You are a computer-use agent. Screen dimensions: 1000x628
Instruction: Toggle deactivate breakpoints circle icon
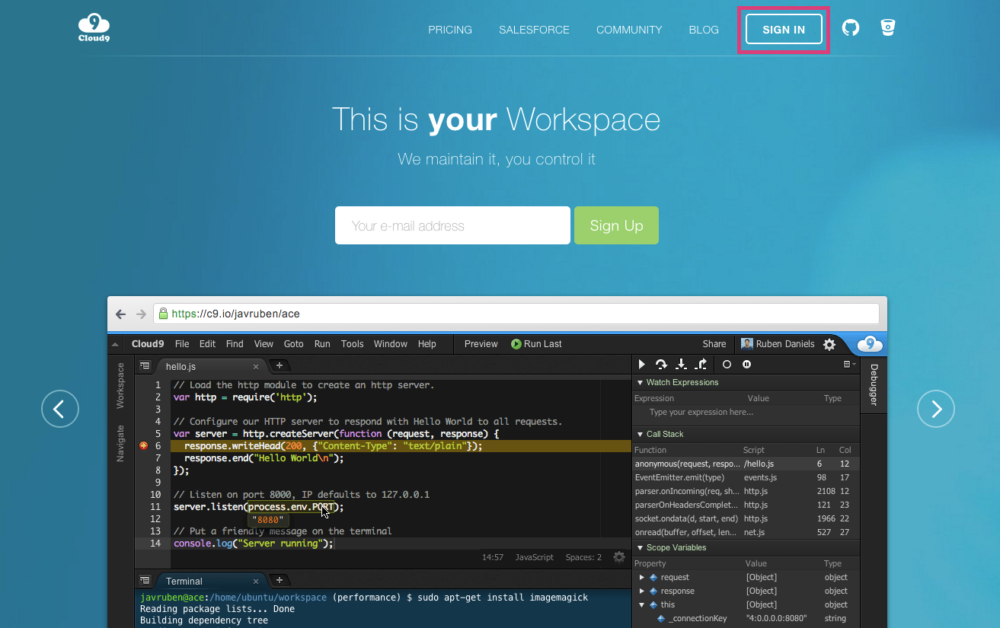coord(727,365)
